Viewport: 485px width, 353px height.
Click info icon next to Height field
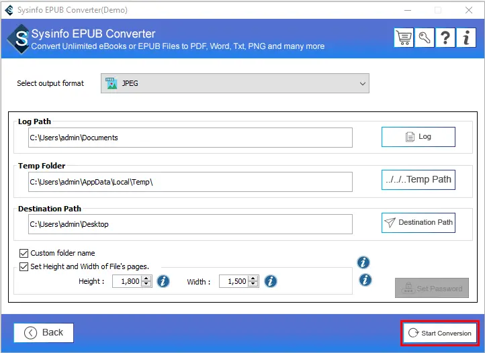pyautogui.click(x=163, y=281)
